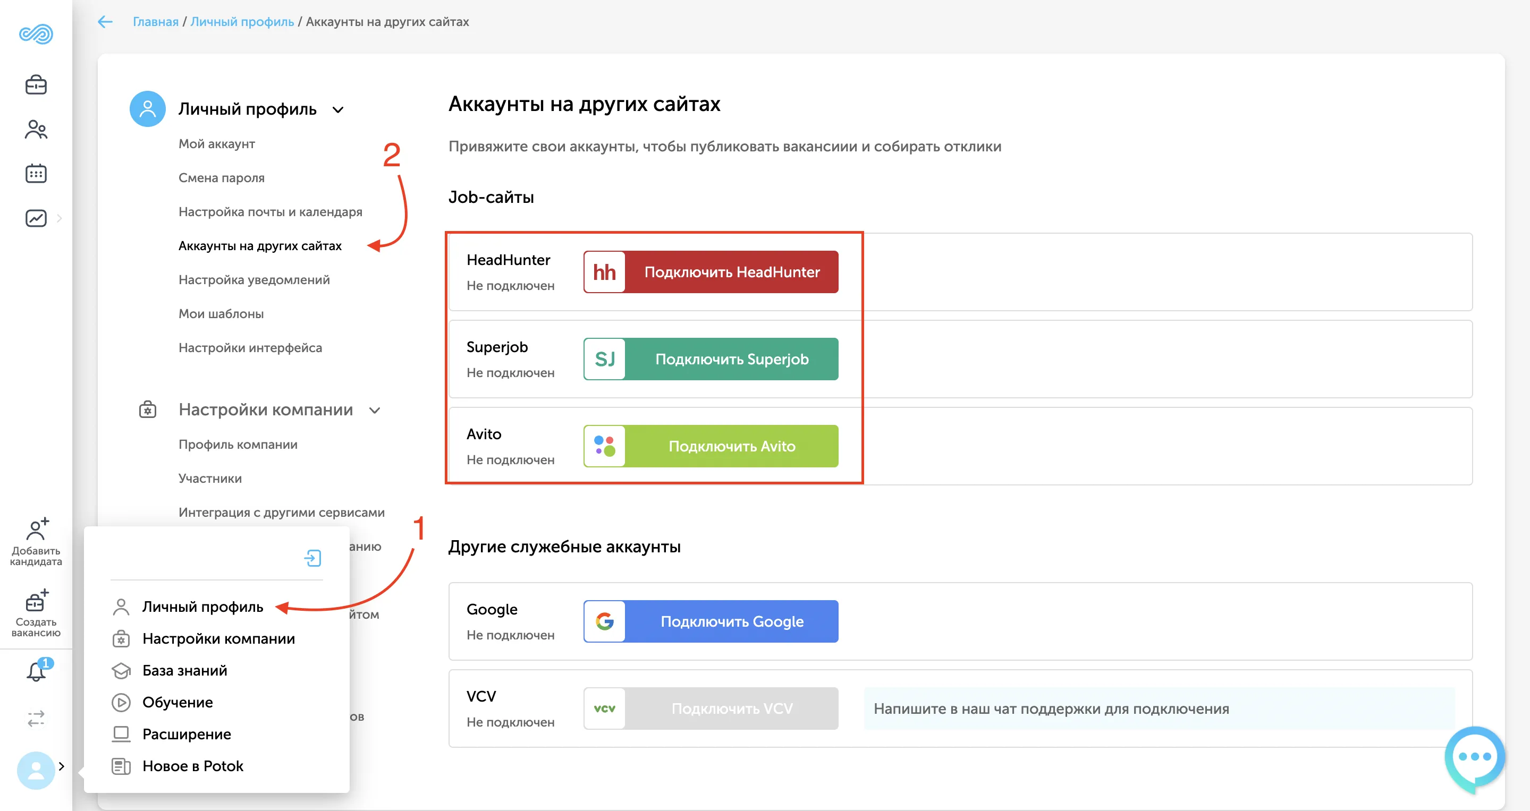Click Подключить Google button
Viewport: 1530px width, 811px height.
(x=711, y=621)
